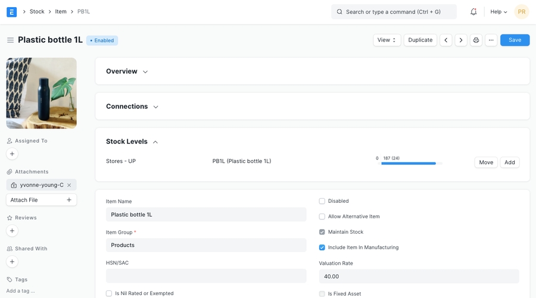Go to previous item record
The height and width of the screenshot is (298, 536).
tap(446, 40)
